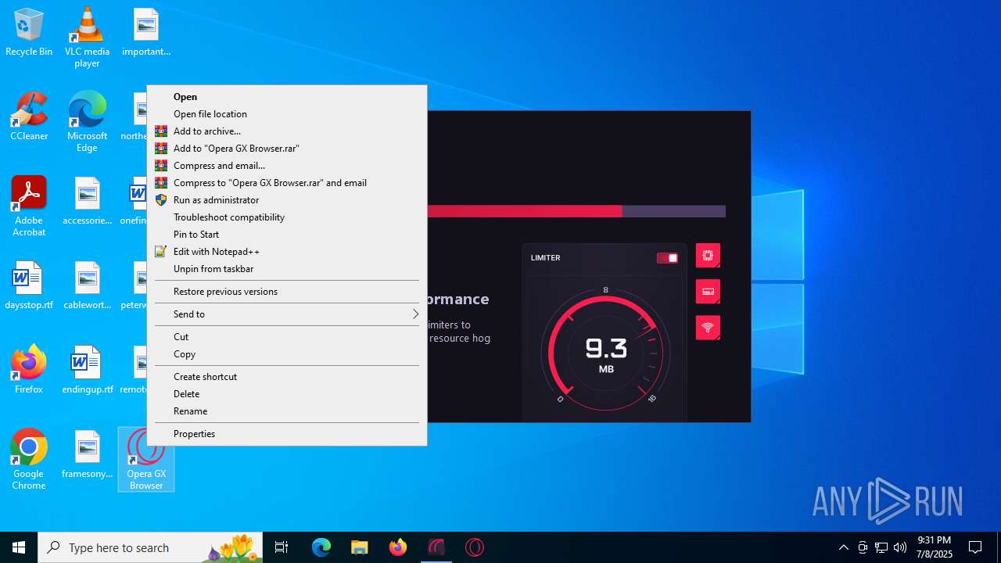Choose Pin to Start

point(287,235)
